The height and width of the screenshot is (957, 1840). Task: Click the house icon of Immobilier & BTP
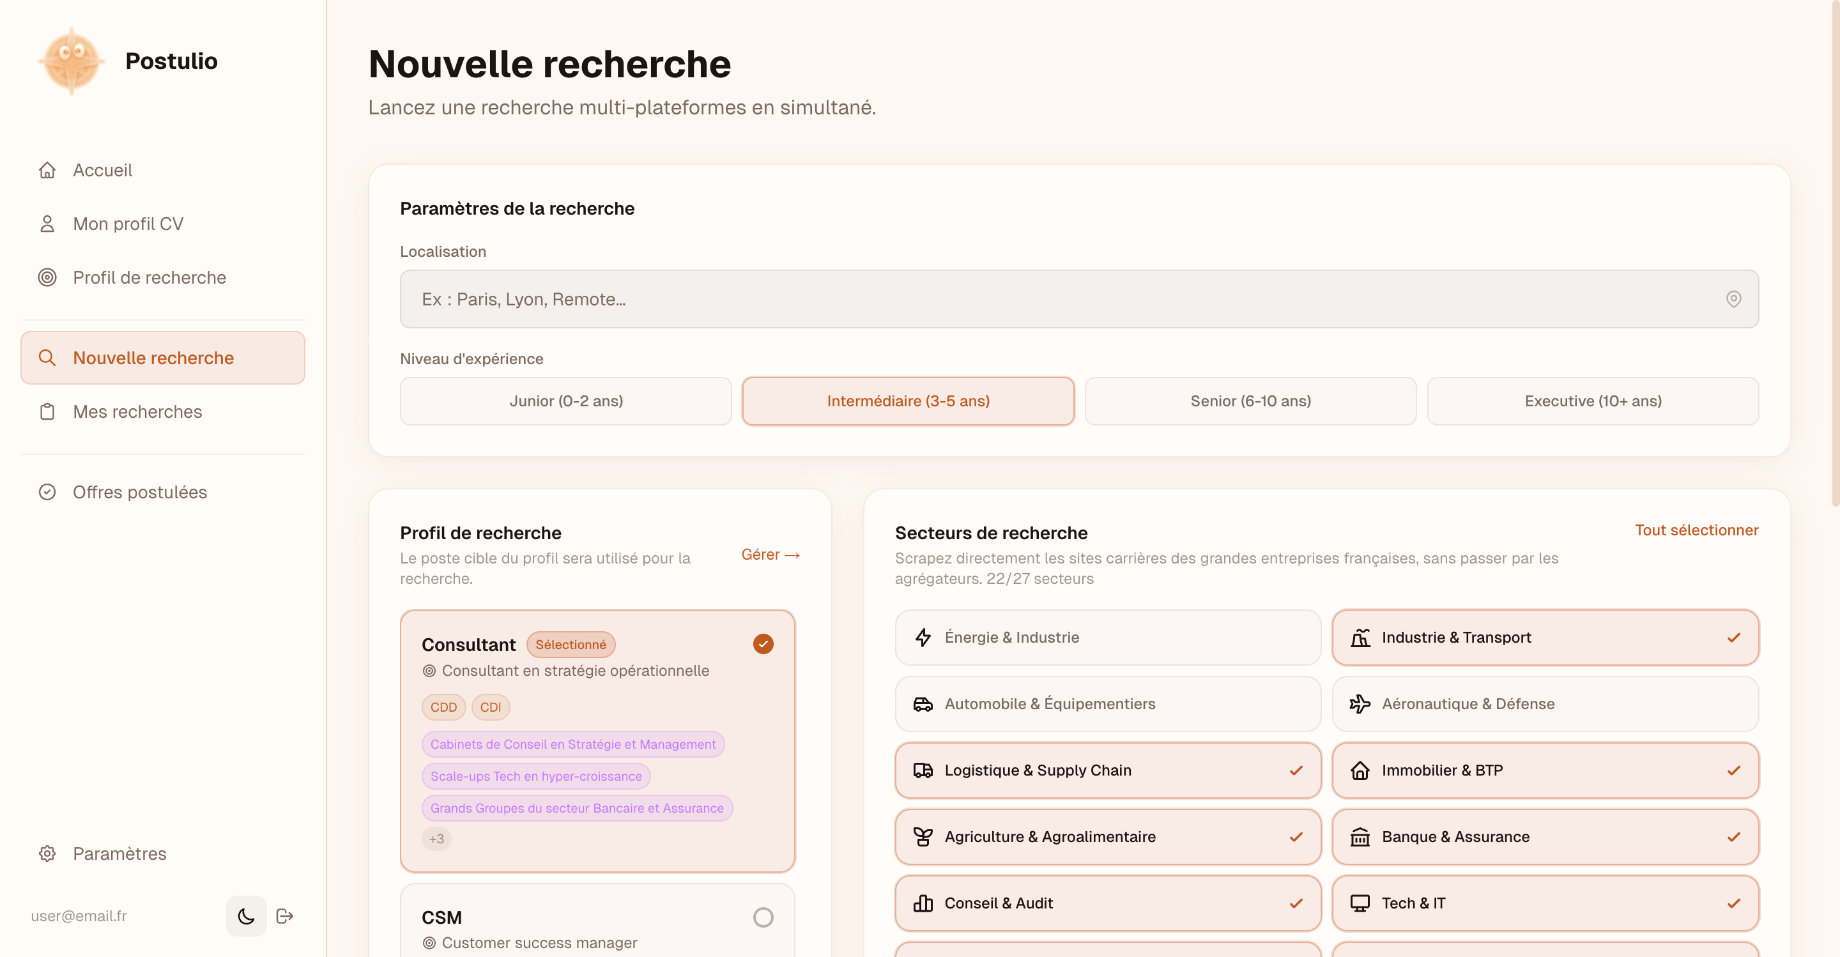point(1360,770)
